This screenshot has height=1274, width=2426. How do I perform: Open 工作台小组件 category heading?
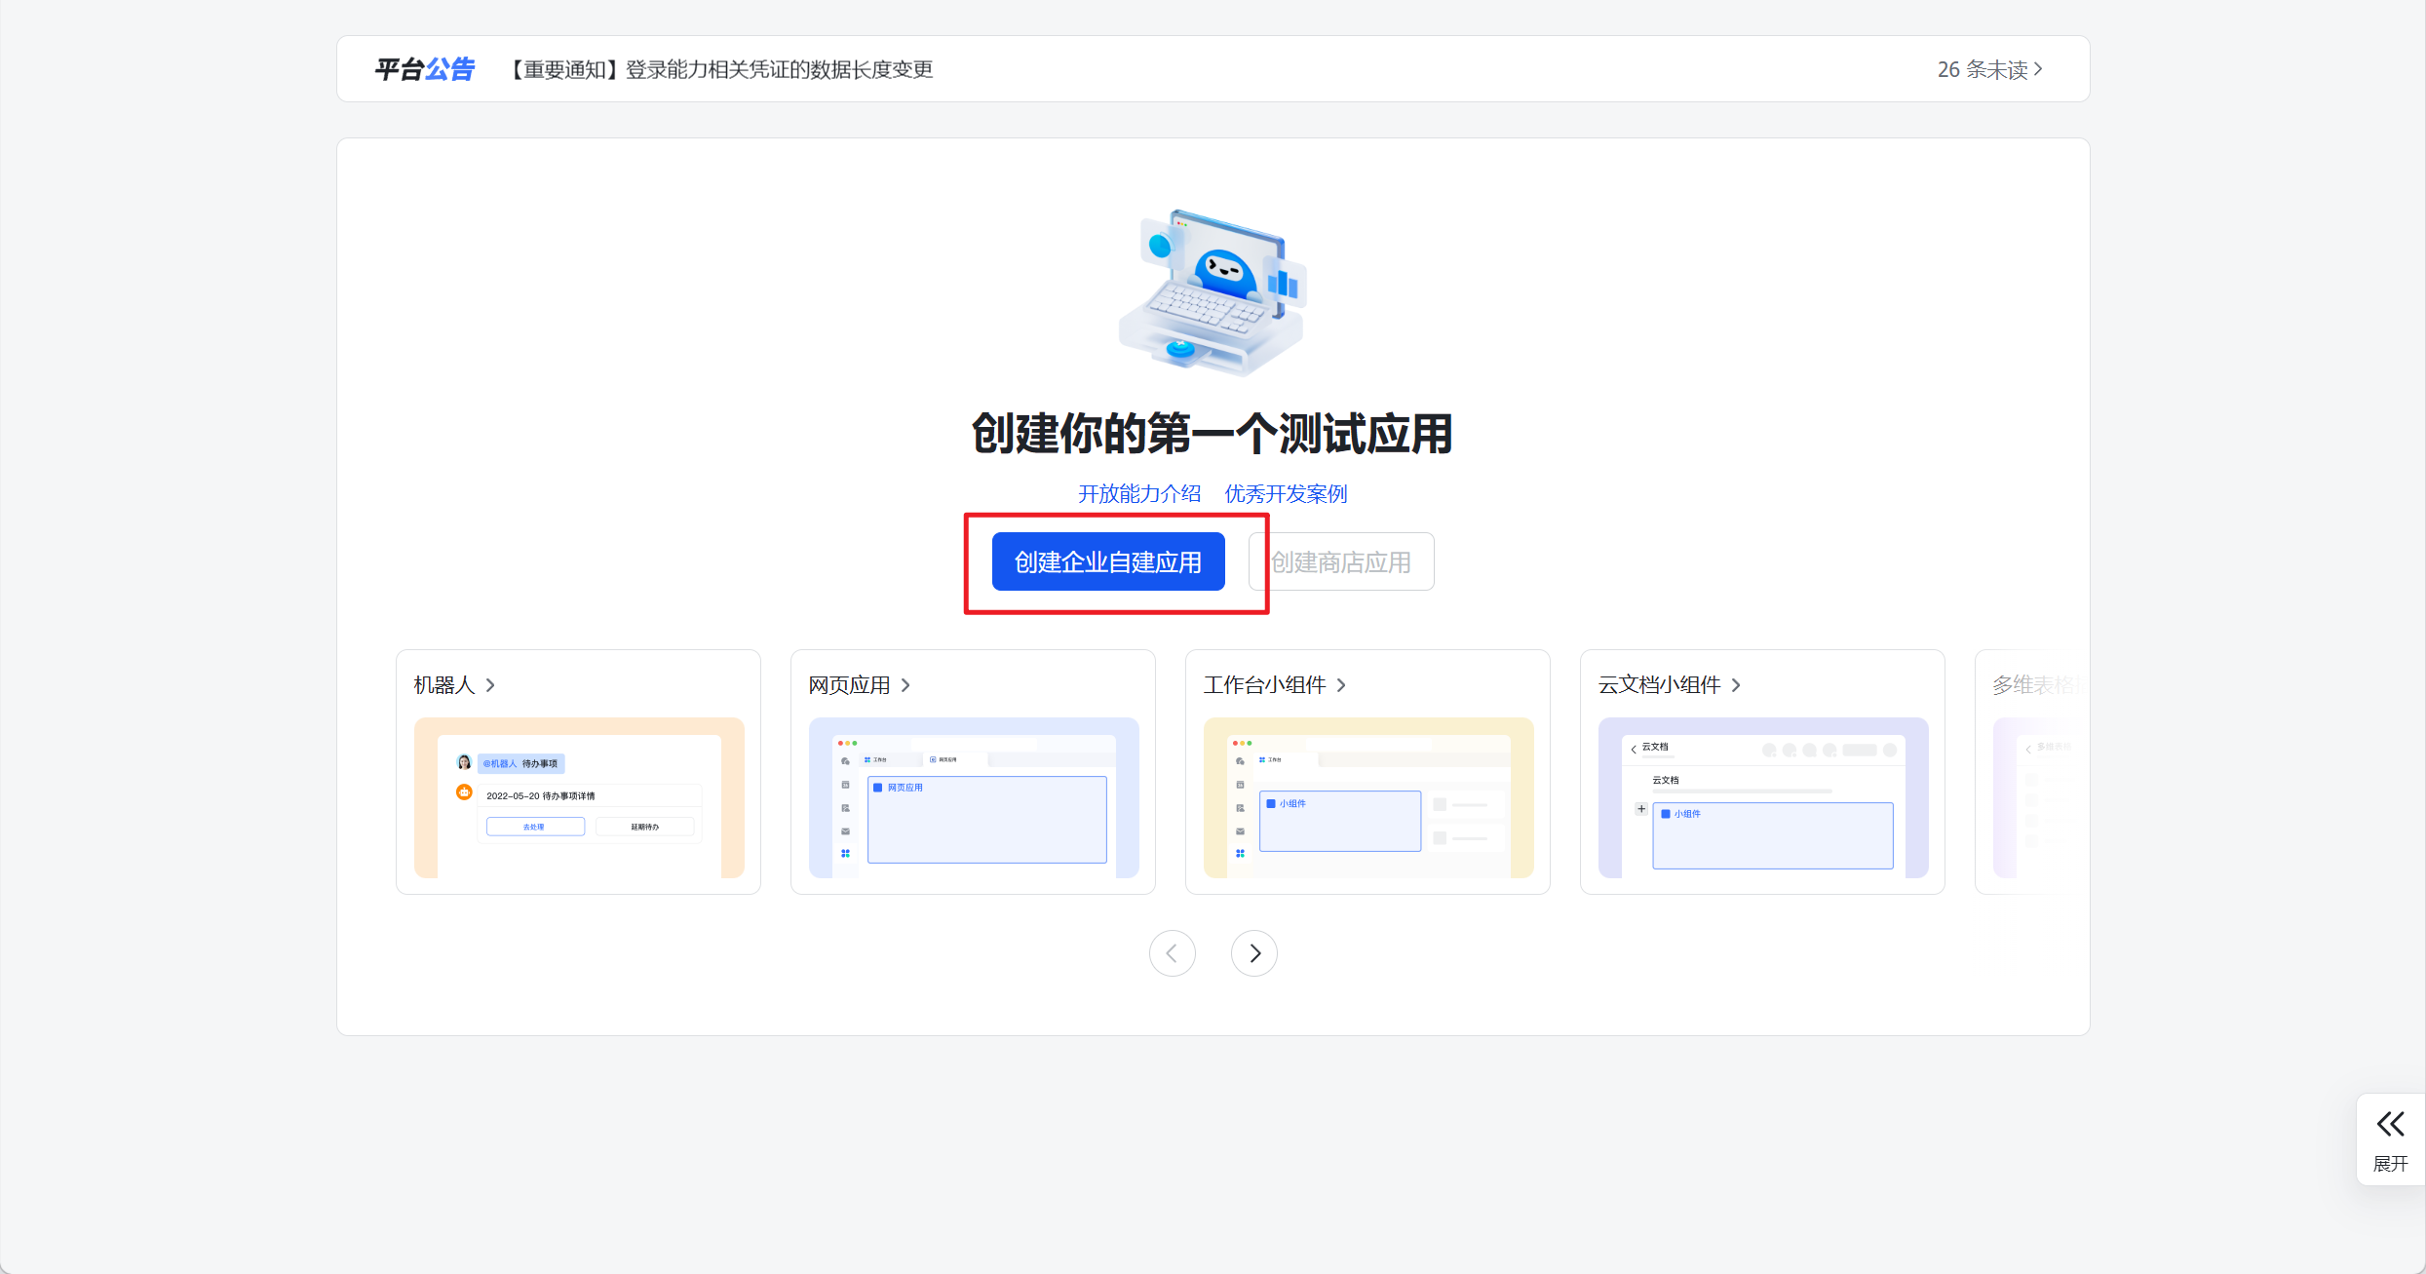(x=1264, y=685)
